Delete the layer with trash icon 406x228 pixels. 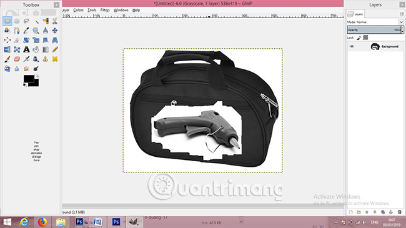pos(399,212)
